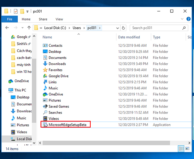Open the File menu tab

[10, 19]
